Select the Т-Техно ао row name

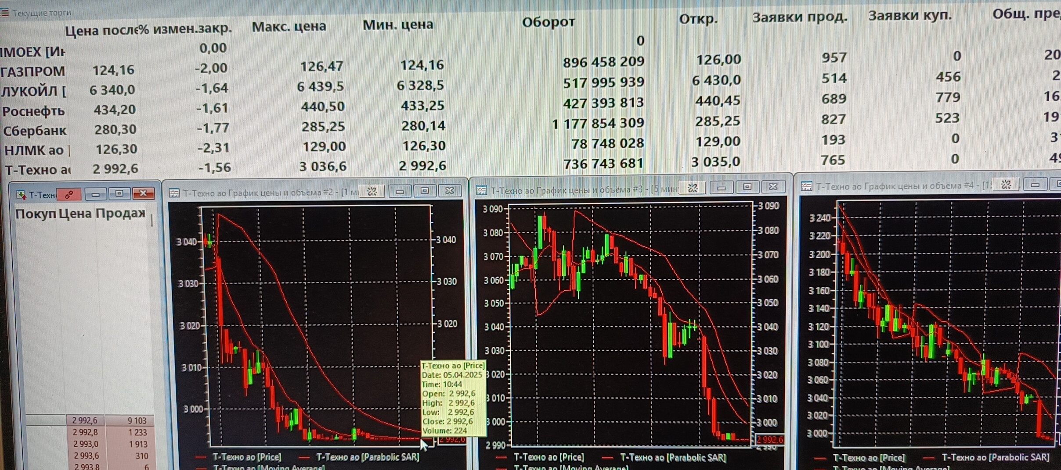38,170
